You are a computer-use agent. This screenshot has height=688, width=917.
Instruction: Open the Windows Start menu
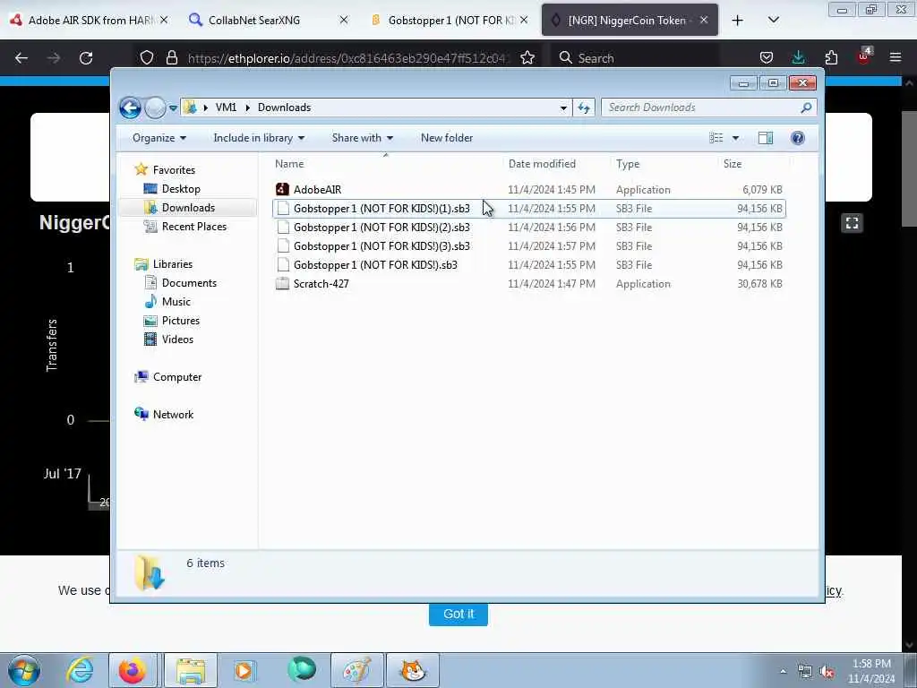pyautogui.click(x=24, y=670)
